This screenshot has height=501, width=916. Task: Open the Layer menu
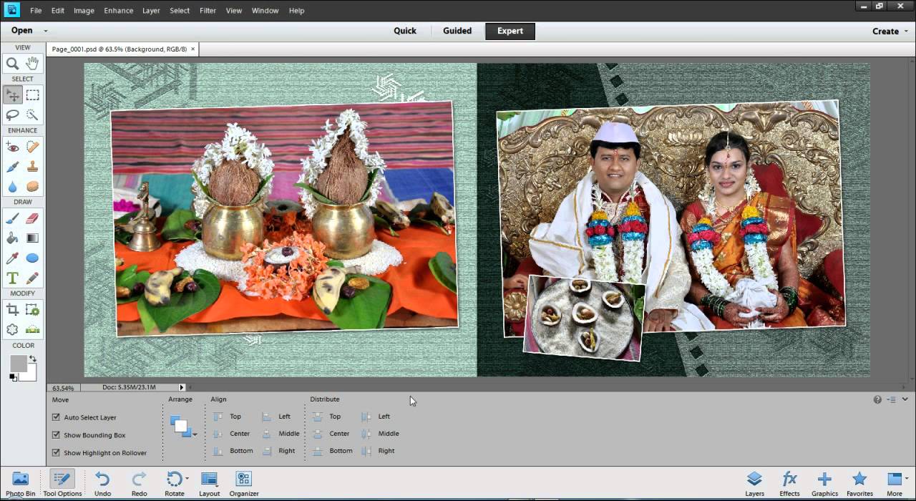pyautogui.click(x=151, y=11)
